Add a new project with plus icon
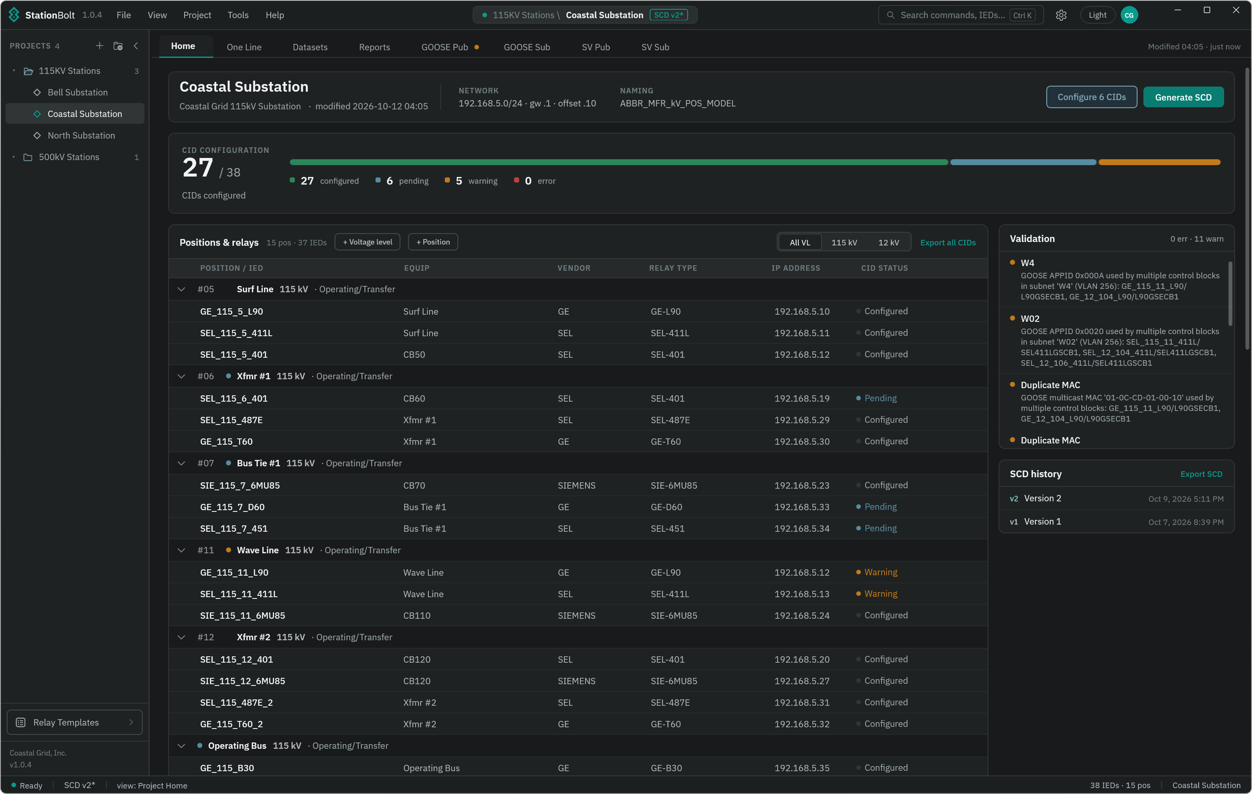The height and width of the screenshot is (794, 1252). 99,46
